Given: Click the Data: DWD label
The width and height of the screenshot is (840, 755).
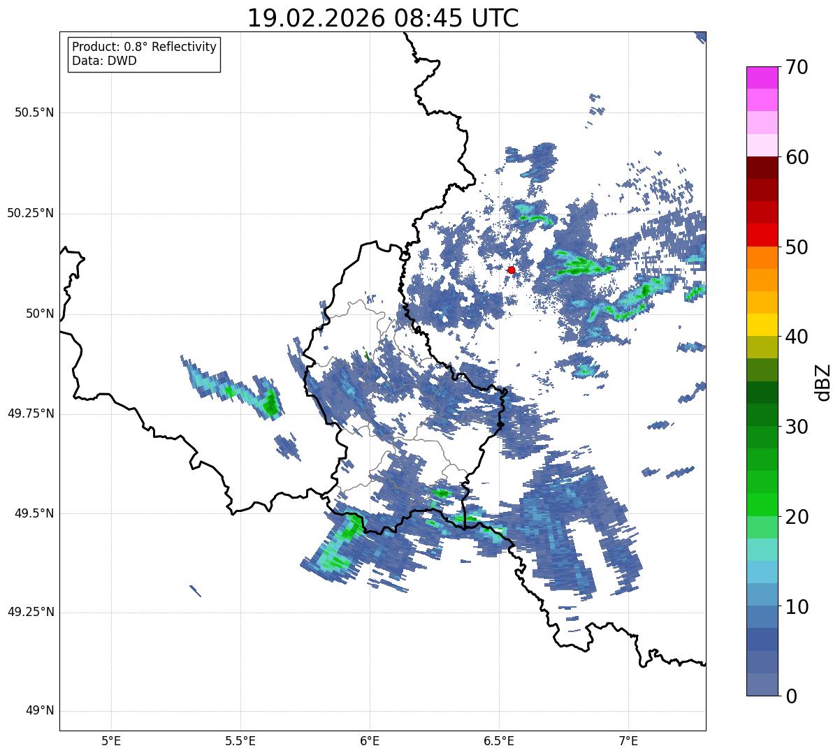Looking at the screenshot, I should [104, 61].
